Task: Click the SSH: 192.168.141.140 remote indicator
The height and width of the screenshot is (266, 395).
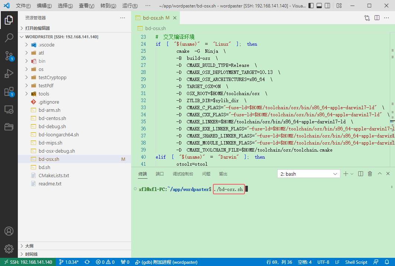Action: [x=28, y=262]
